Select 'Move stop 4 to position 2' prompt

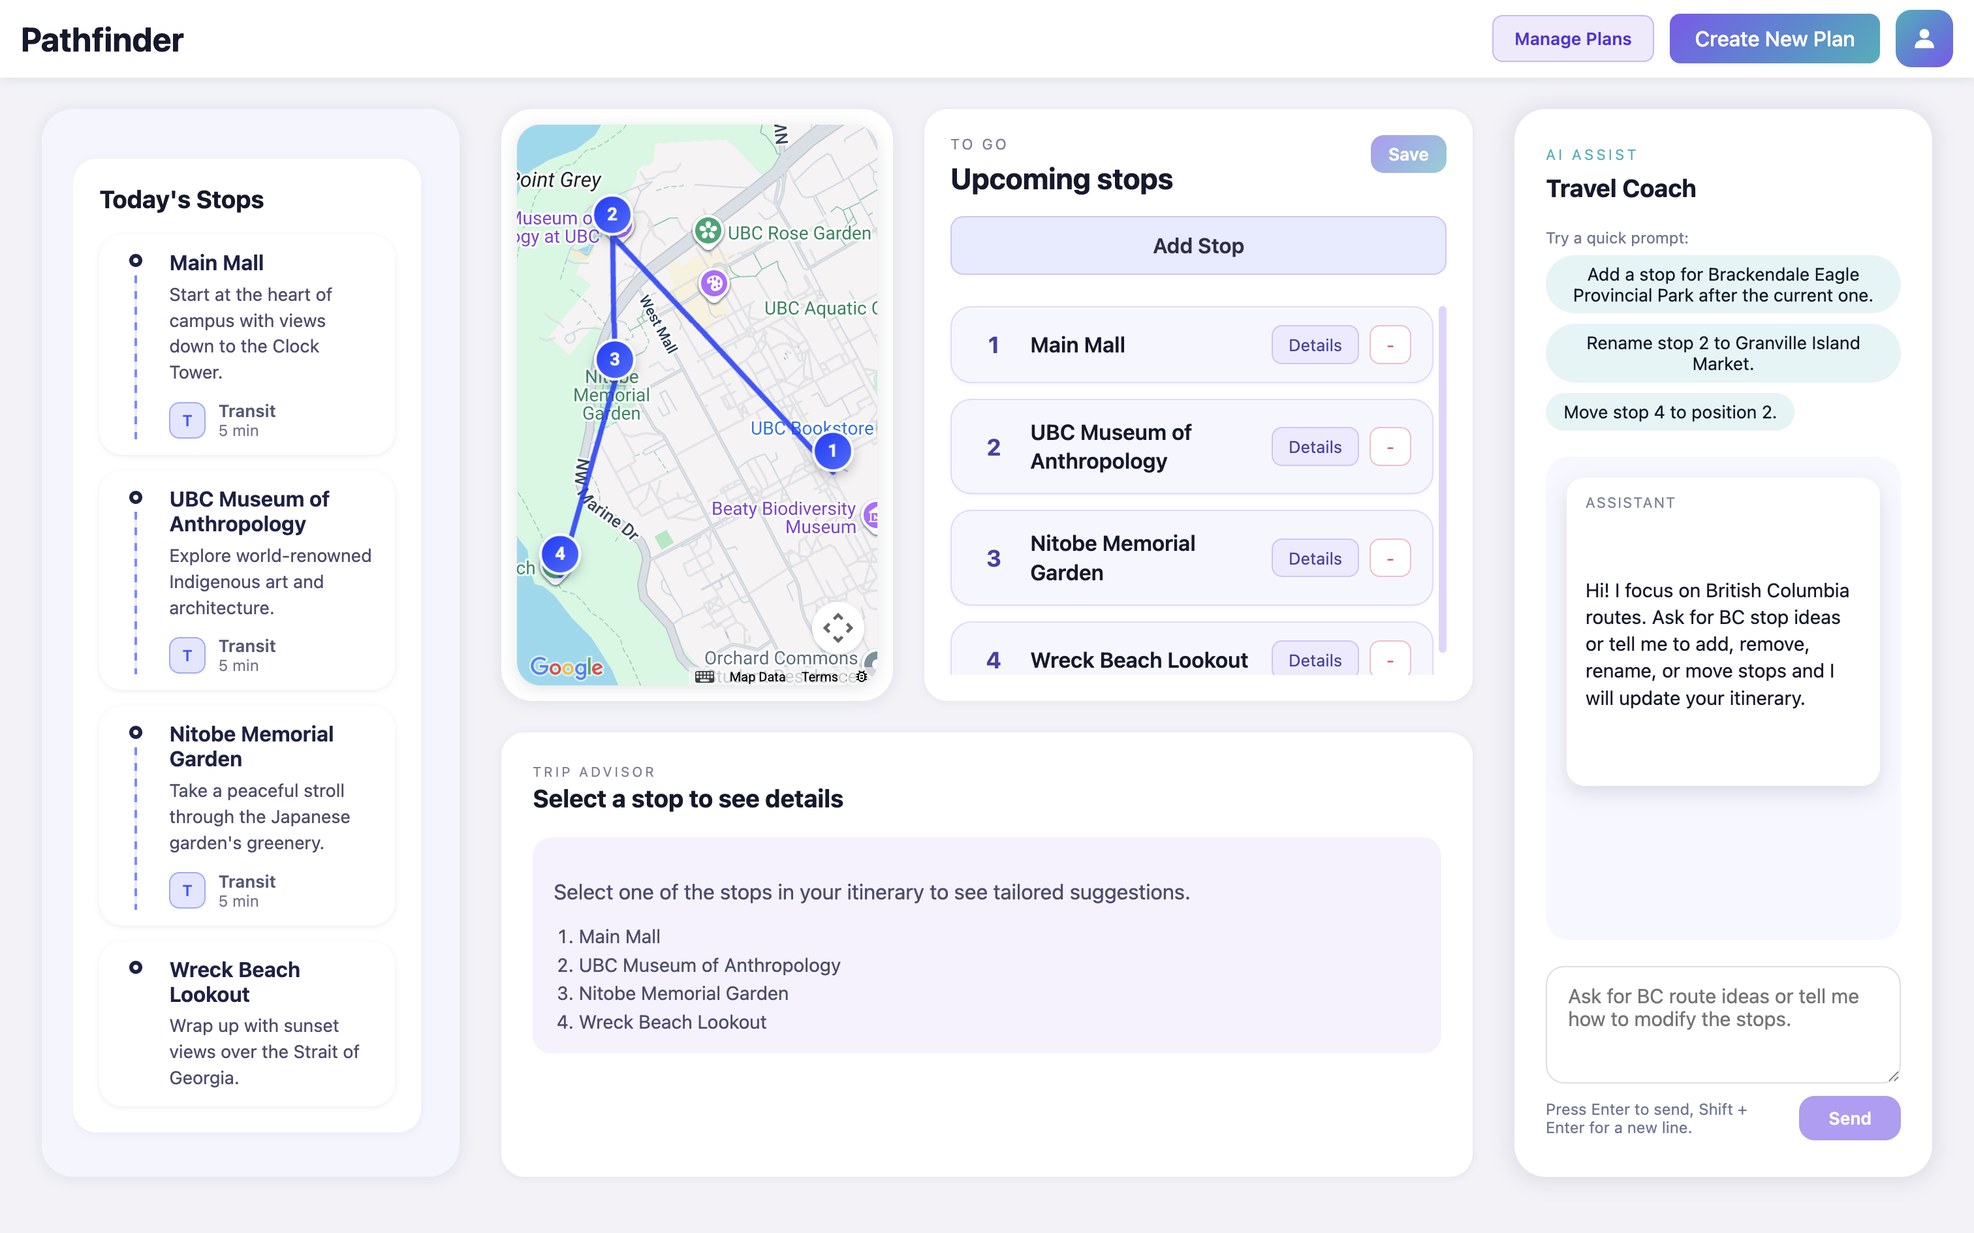tap(1669, 412)
